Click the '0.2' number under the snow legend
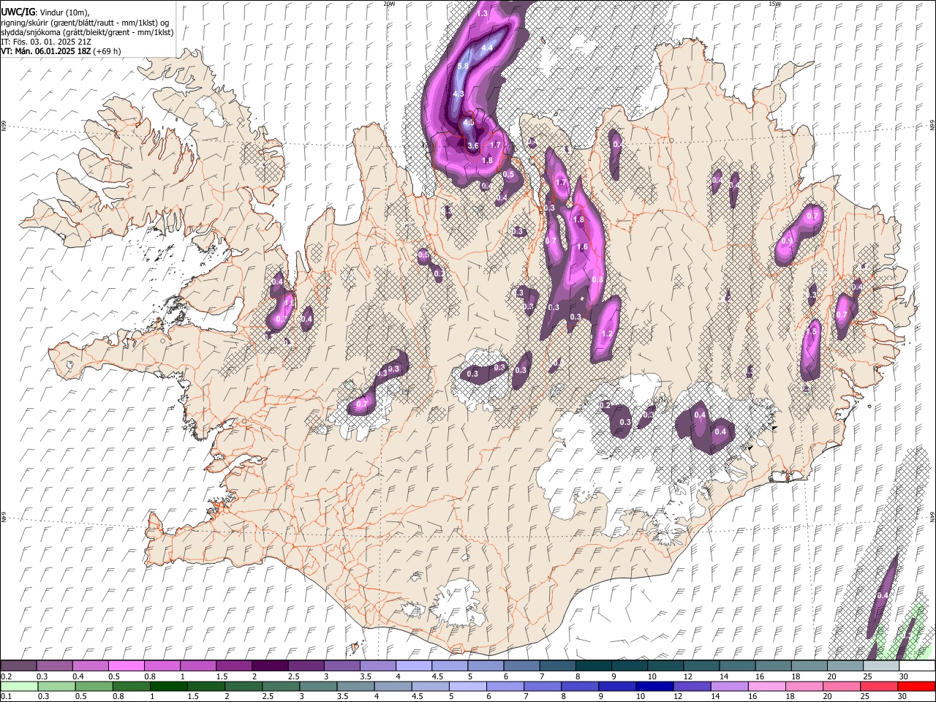Viewport: 936px width, 702px height. [x=7, y=676]
